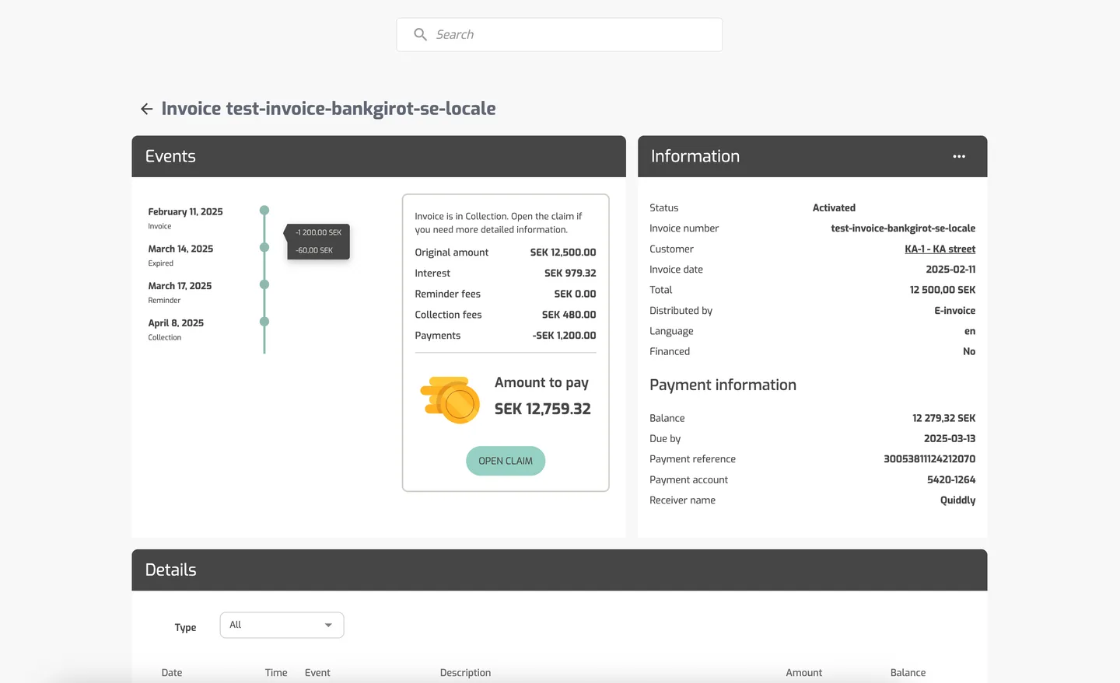Click the -1 200,00 SEK tooltip entry
The image size is (1120, 683).
[x=318, y=232]
